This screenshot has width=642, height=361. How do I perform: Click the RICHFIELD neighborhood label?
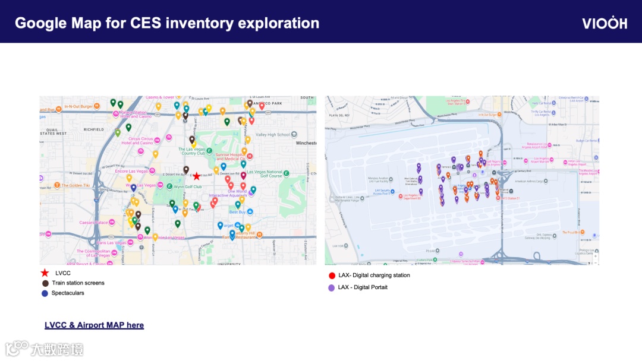(x=94, y=129)
